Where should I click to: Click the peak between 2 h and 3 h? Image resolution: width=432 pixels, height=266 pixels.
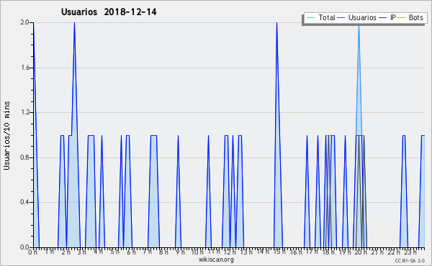pos(74,23)
